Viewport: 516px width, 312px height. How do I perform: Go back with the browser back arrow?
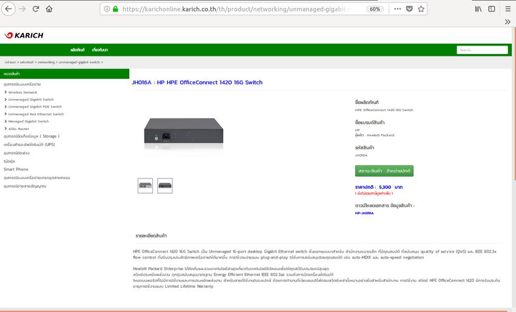tap(8, 9)
